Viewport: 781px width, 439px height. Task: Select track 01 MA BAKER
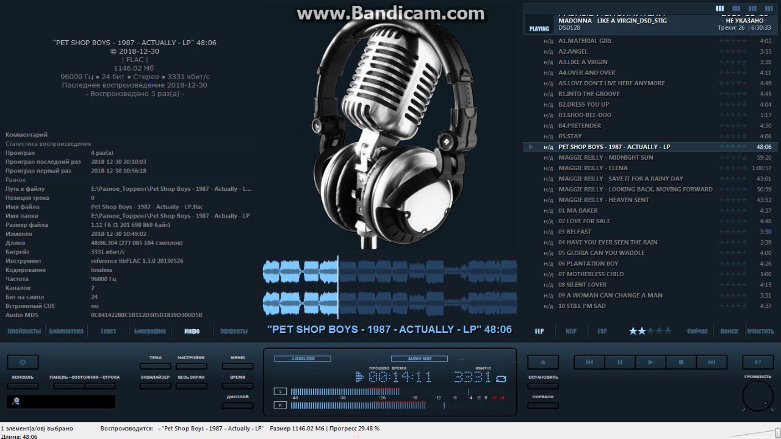click(x=649, y=210)
